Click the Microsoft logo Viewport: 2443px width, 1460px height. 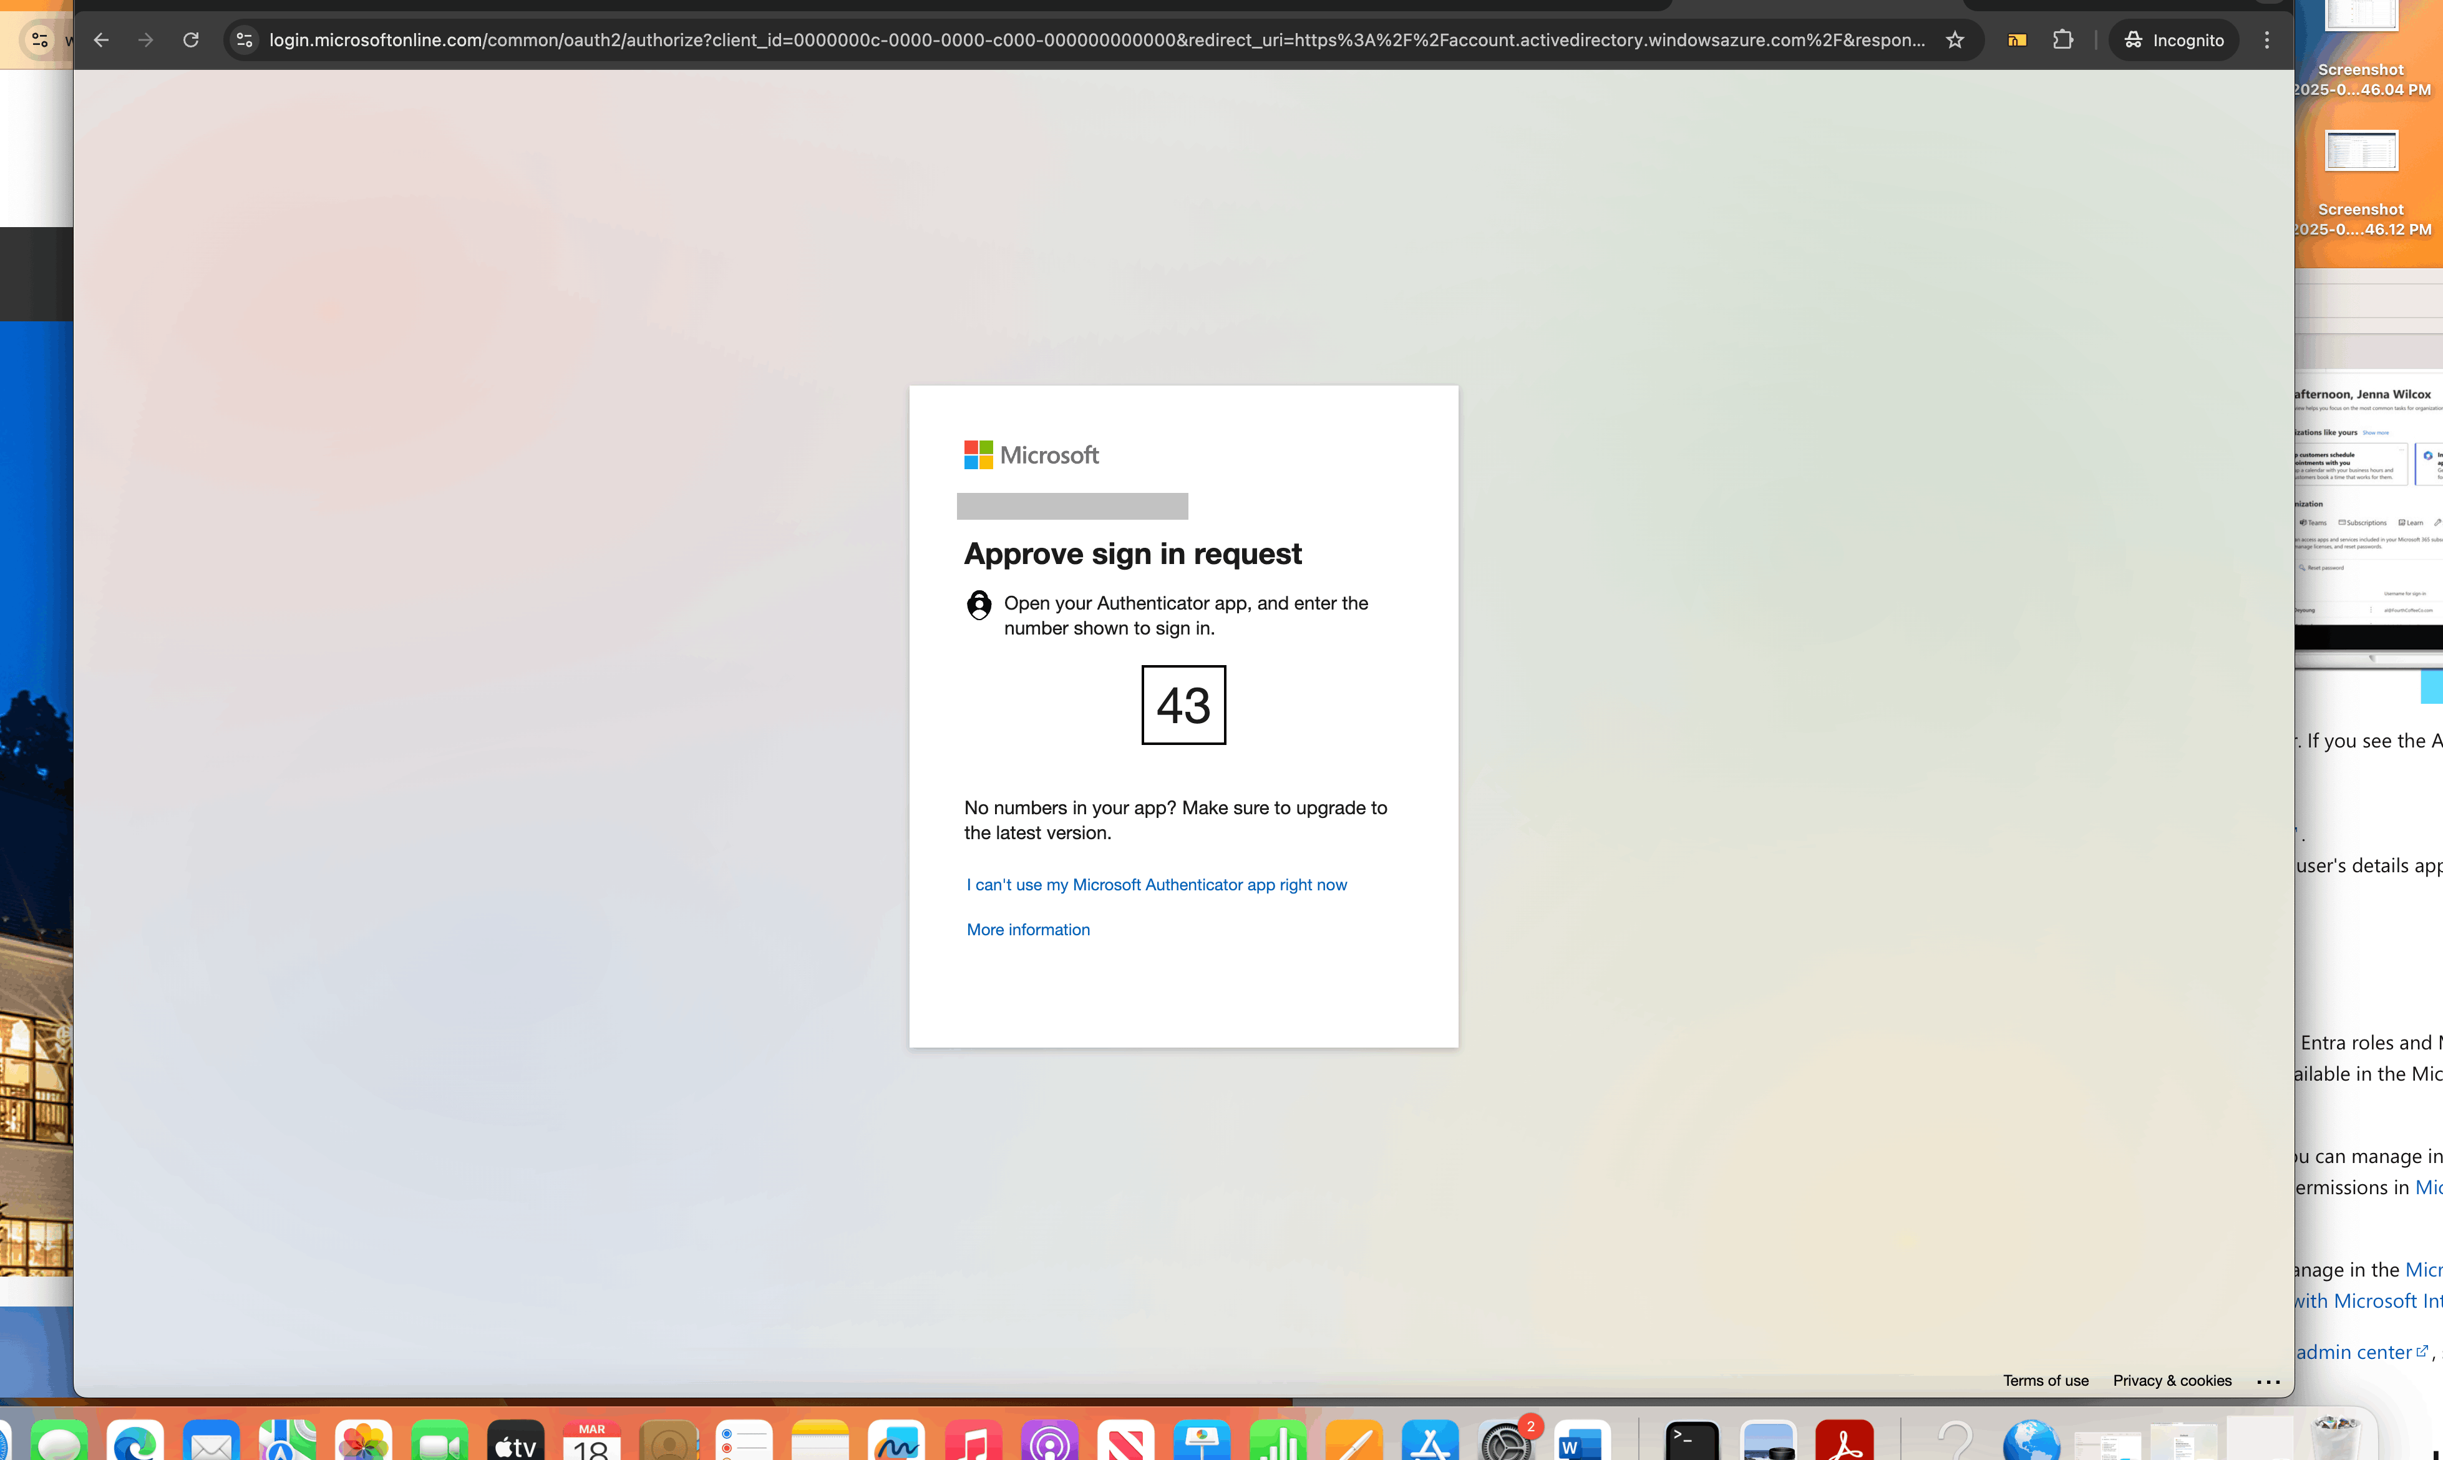tap(1032, 454)
